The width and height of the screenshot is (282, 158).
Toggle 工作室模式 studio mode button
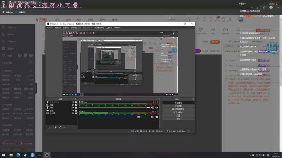click(x=178, y=112)
